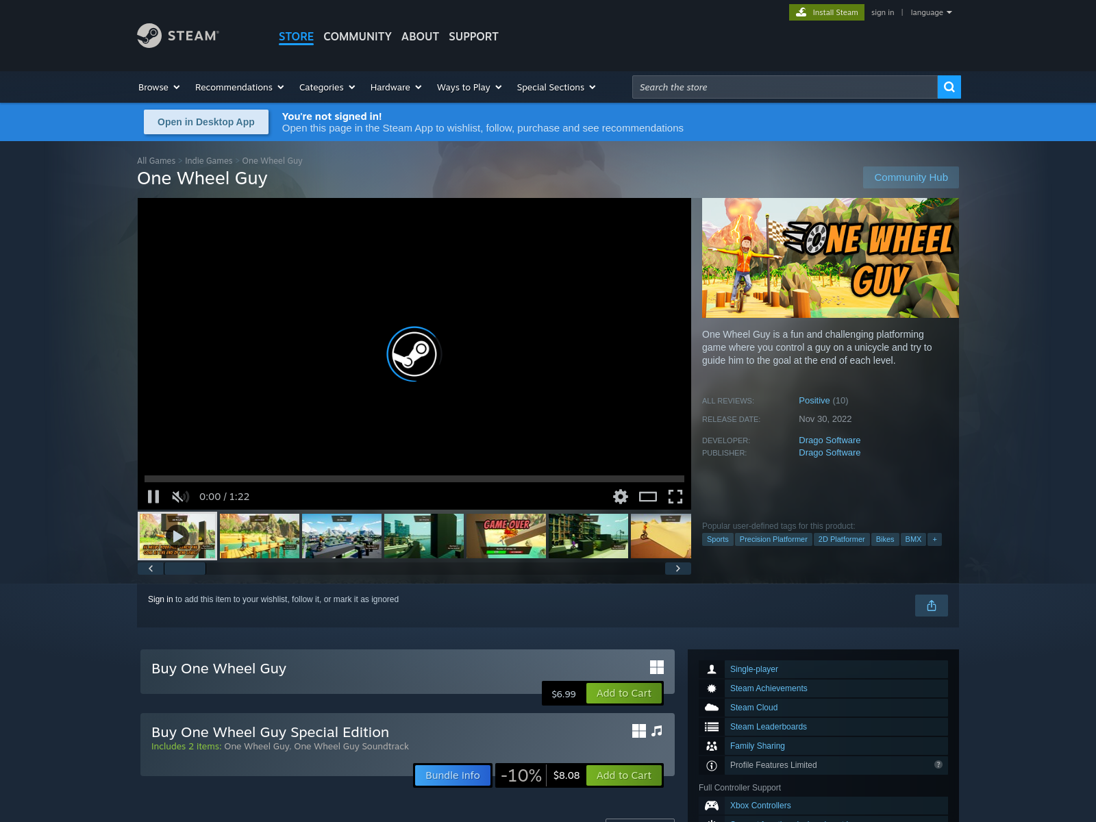1096x822 pixels.
Task: Enter fullscreen video mode
Action: tap(675, 497)
